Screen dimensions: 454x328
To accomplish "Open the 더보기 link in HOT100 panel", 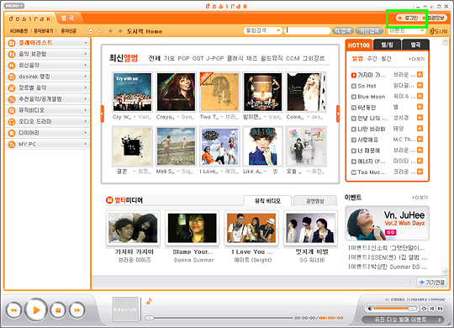I will point(417,59).
